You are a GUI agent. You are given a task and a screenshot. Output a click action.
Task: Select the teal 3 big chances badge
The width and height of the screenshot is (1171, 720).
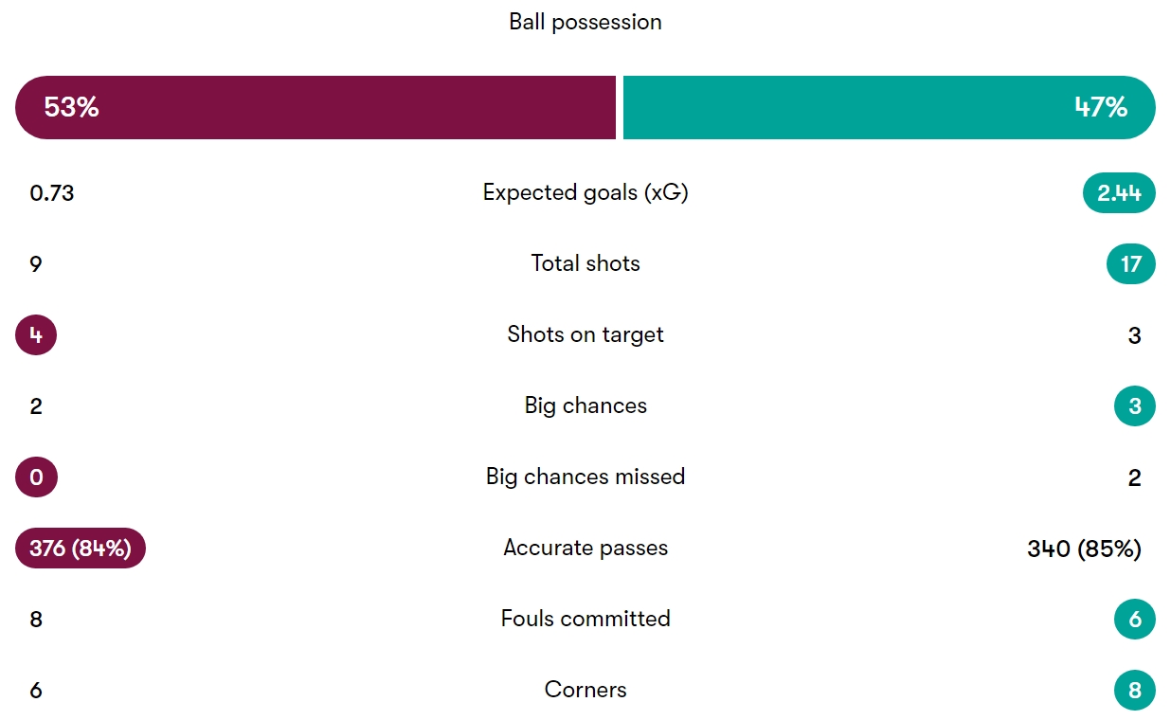tap(1135, 405)
